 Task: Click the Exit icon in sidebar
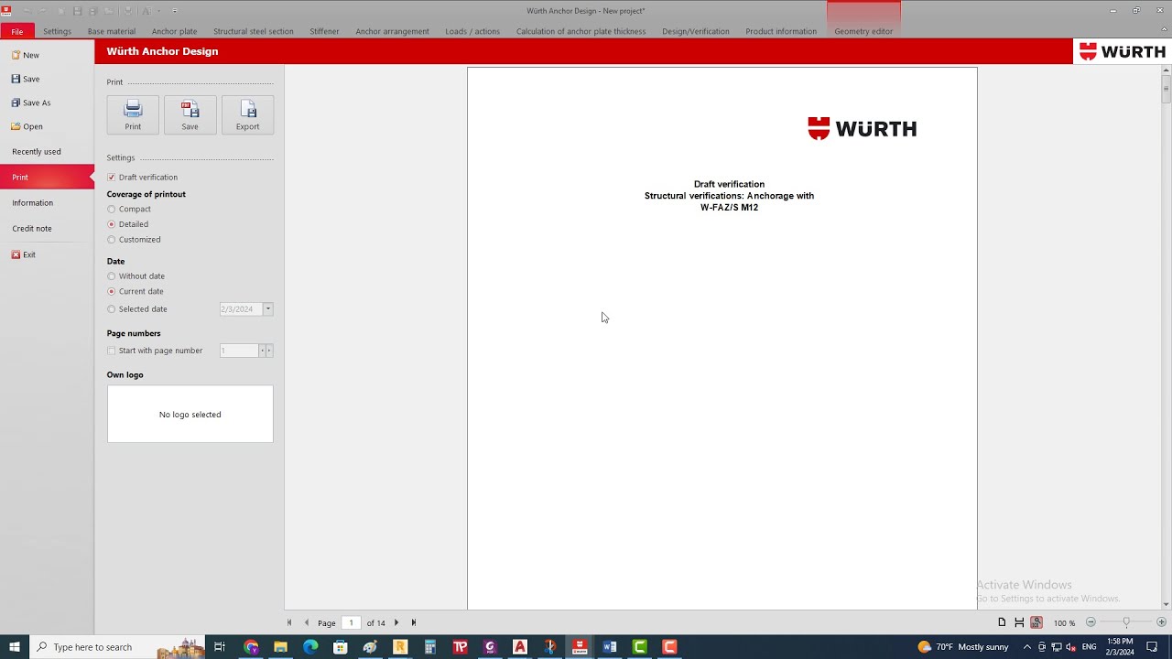coord(16,254)
